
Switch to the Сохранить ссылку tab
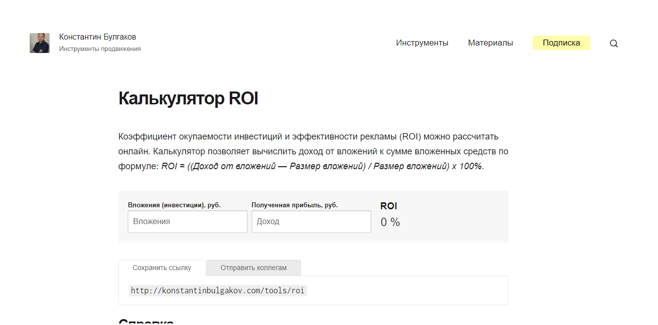162,268
